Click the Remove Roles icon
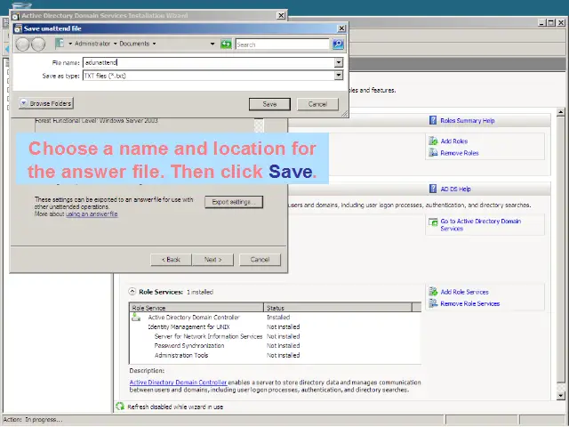Screen dimensions: 569x427 click(x=433, y=152)
